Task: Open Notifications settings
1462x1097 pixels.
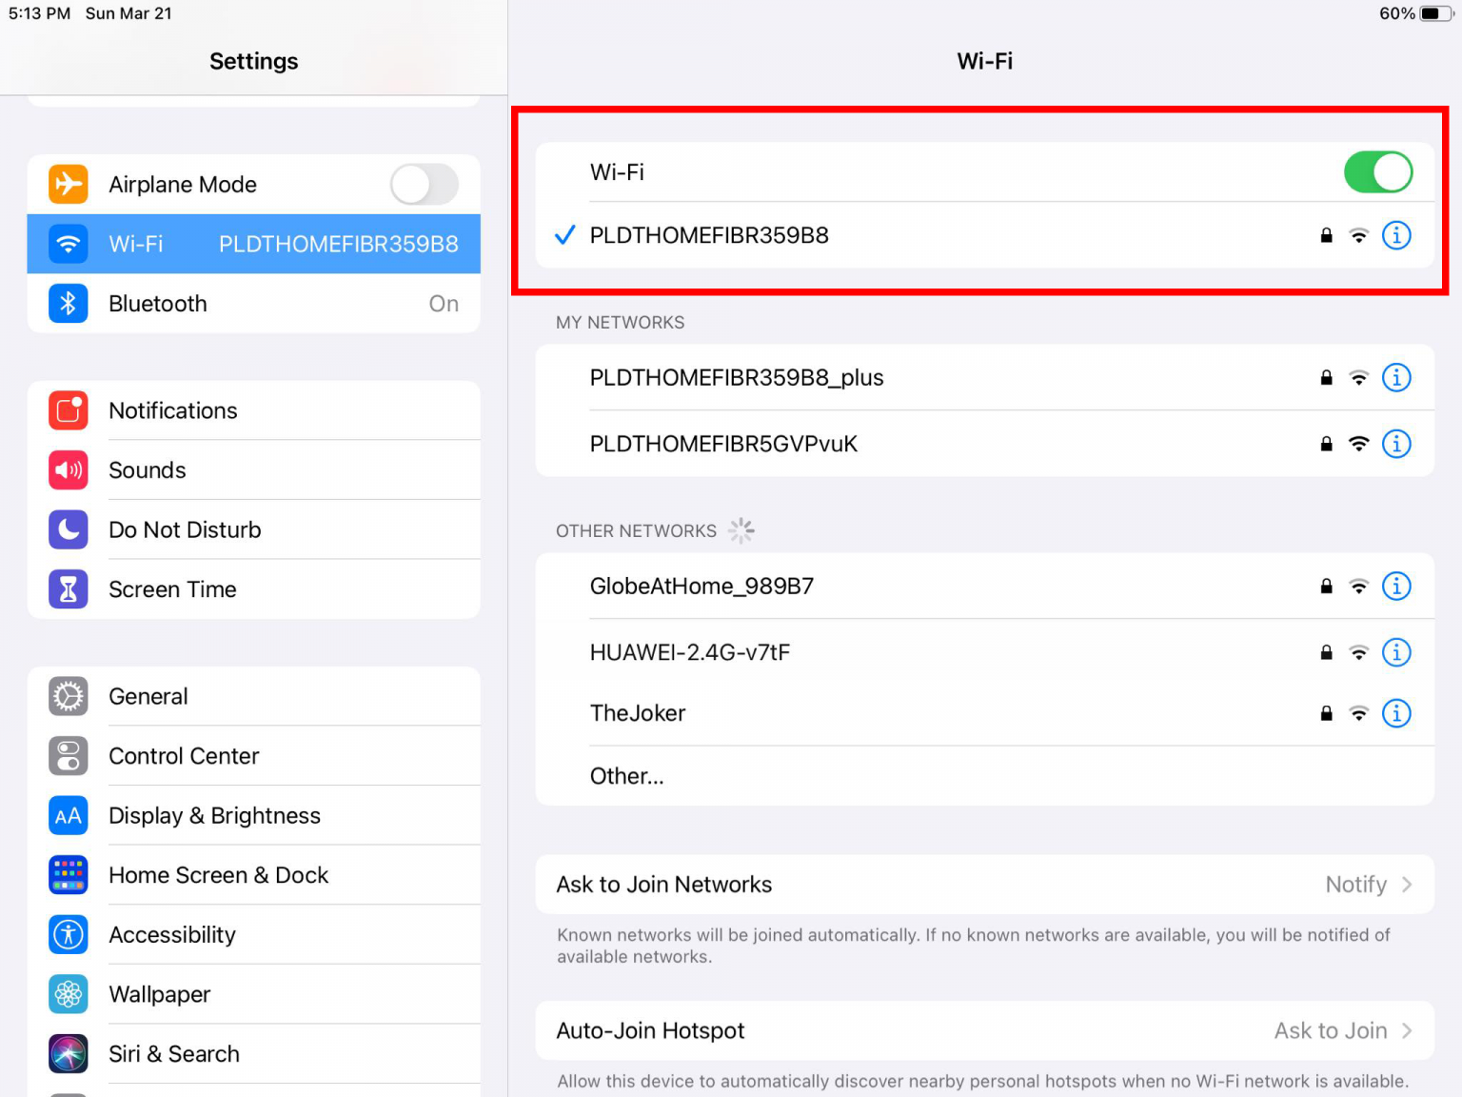Action: pyautogui.click(x=173, y=410)
